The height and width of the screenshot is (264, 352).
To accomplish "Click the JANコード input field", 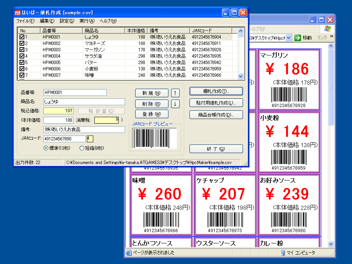I will click(64, 139).
